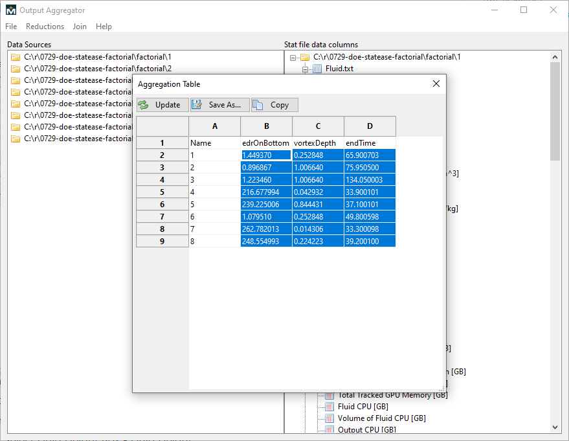Screen dimensions: 569x441
Task: Click the Fluid.txt table file icon
Action: coord(317,69)
